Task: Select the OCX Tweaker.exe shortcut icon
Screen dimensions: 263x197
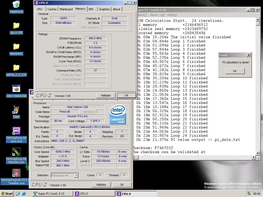Action: point(16,173)
